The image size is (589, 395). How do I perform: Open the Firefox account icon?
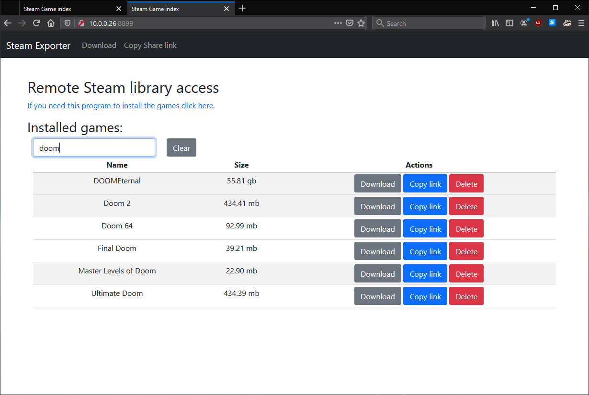pos(524,23)
